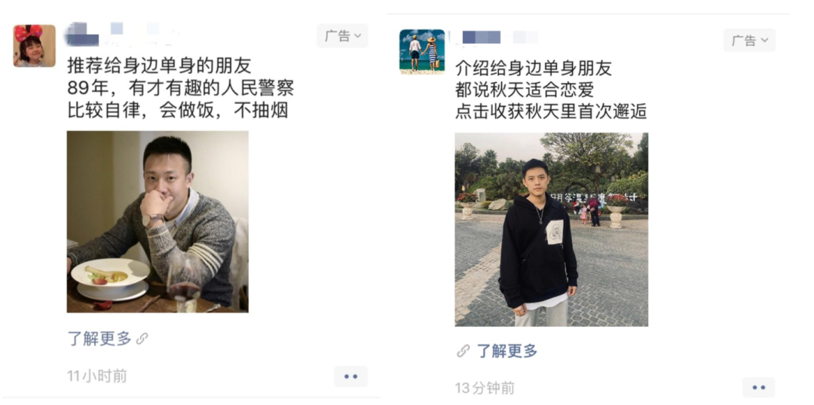Image resolution: width=814 pixels, height=405 pixels.
Task: Click line 点击收获秋天里首次邂逅
Action: (x=551, y=112)
